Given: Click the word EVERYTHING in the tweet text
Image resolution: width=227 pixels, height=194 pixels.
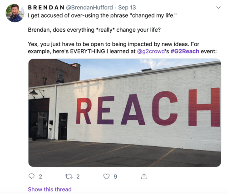Looking at the screenshot, I should click(88, 51).
